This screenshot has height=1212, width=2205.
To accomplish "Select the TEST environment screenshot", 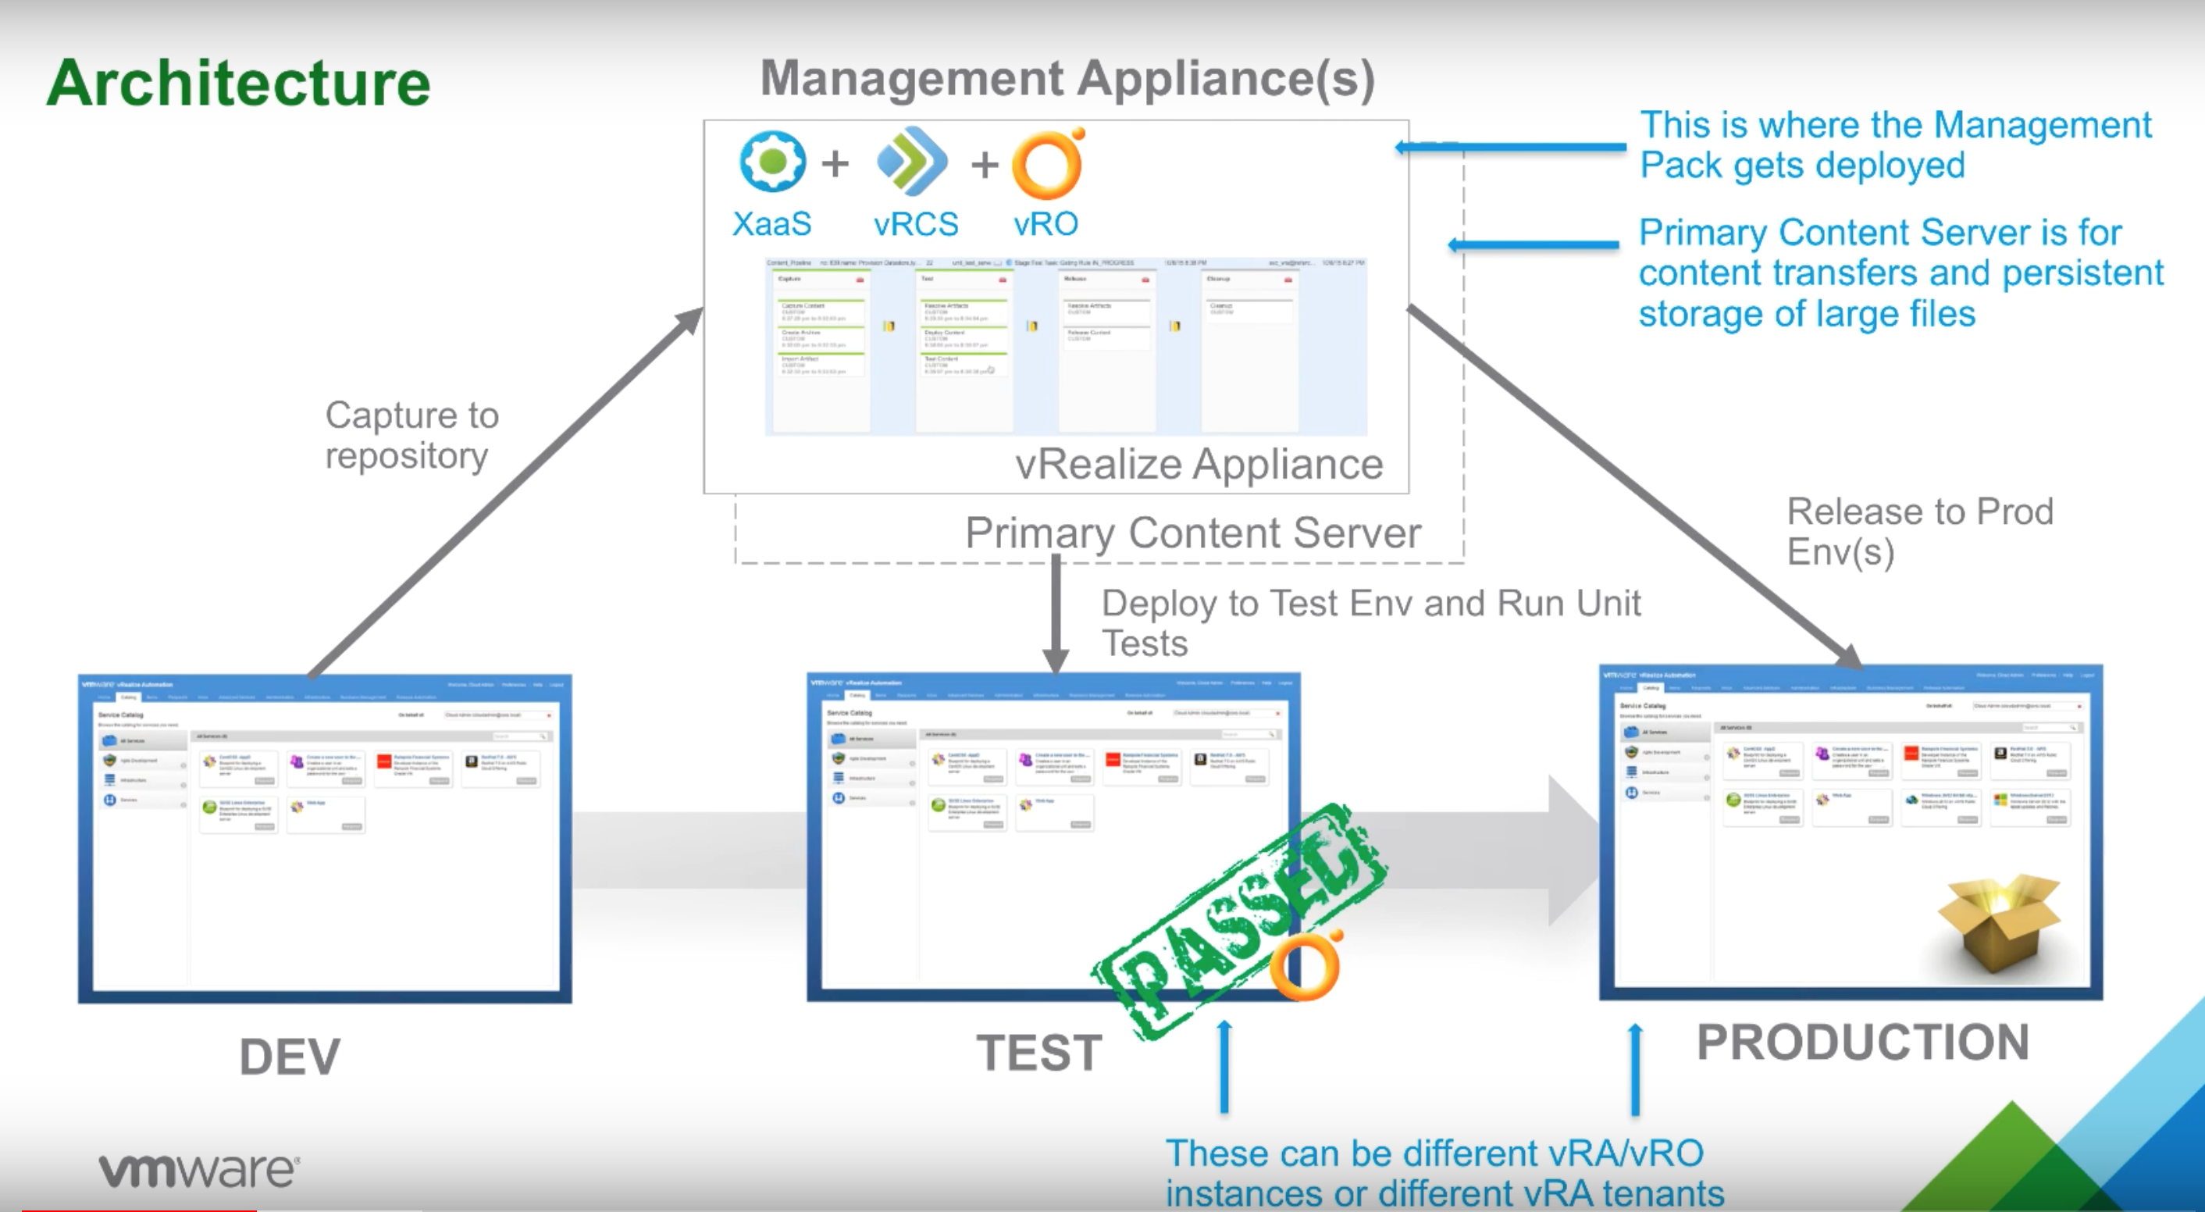I will [1054, 836].
